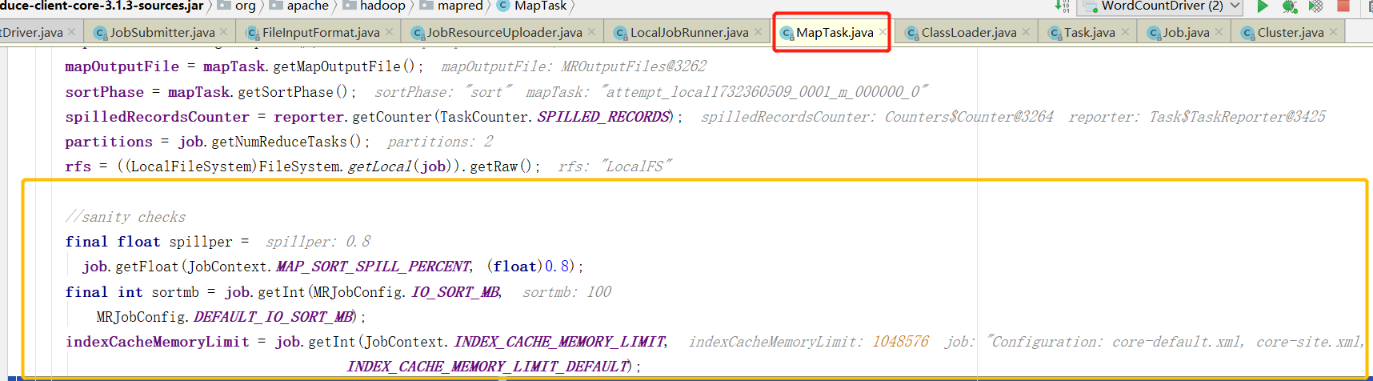Click the class icon on JobResourceUploader.java tab

coord(418,33)
